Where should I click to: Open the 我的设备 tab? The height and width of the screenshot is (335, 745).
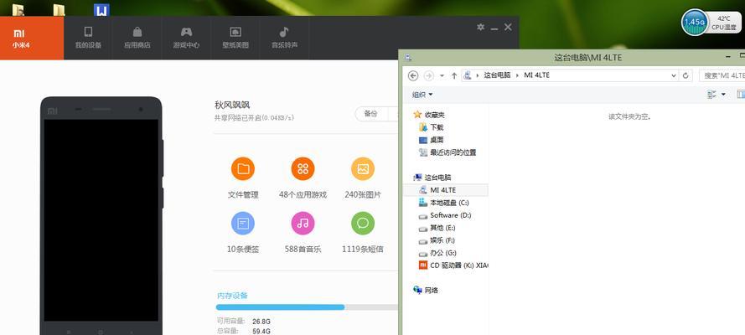point(88,38)
